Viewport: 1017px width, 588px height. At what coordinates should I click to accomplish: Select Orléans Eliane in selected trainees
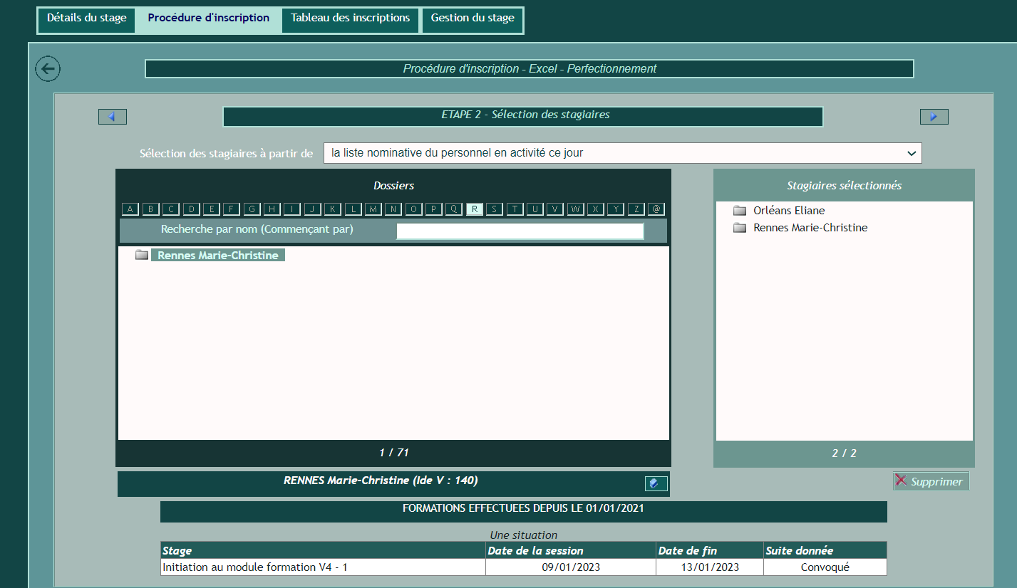tap(789, 211)
